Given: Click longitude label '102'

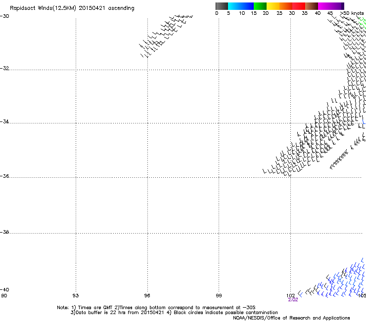Looking at the screenshot, I should (291, 296).
